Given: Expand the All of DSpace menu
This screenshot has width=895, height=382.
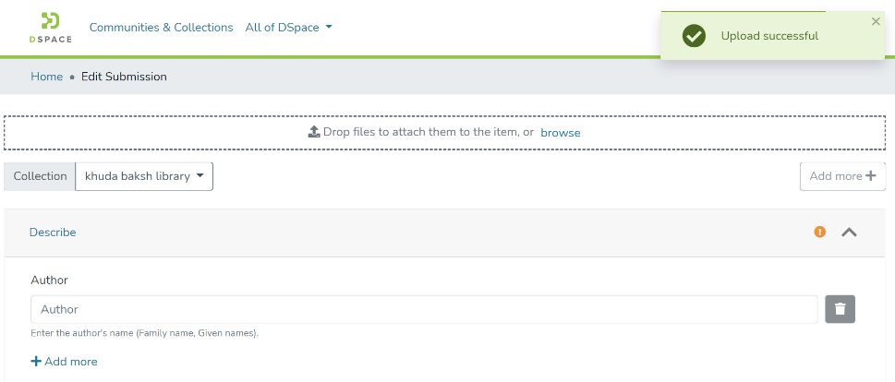Looking at the screenshot, I should pos(288,28).
